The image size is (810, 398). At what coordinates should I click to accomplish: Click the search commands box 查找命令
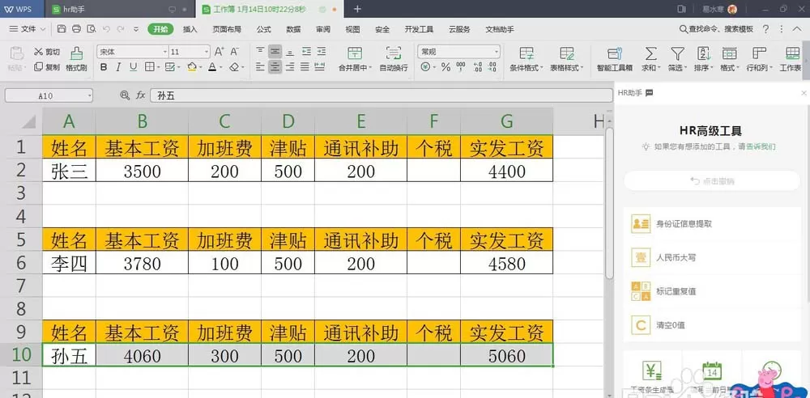pyautogui.click(x=717, y=29)
